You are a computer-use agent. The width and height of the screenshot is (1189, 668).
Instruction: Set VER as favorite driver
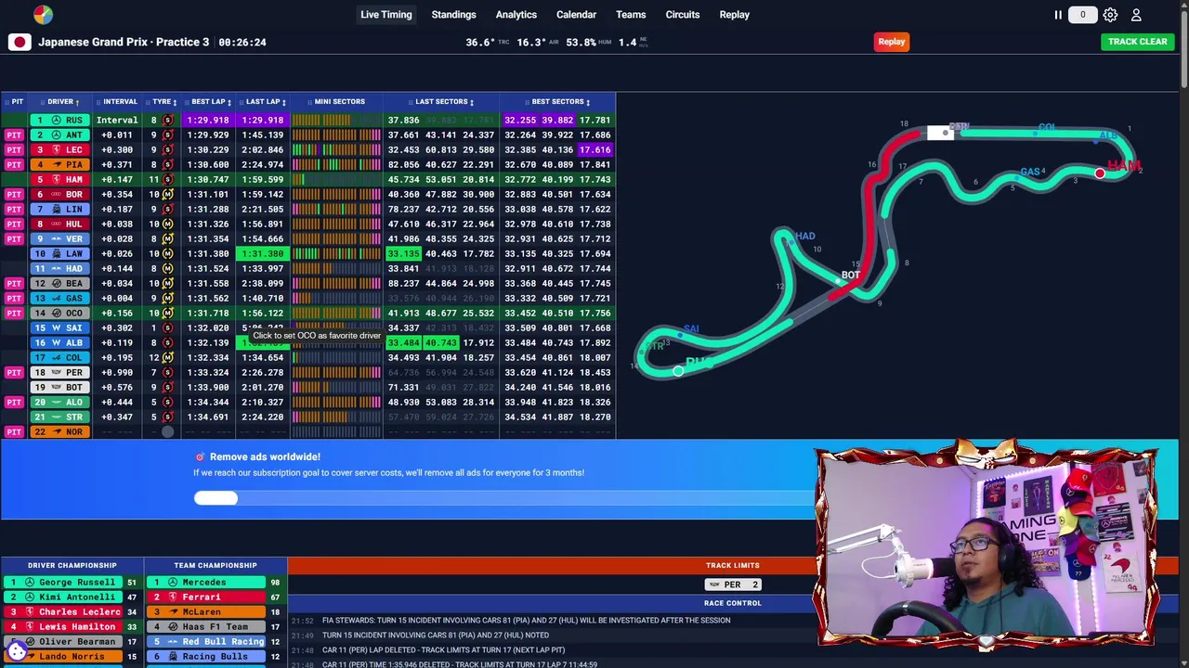60,238
